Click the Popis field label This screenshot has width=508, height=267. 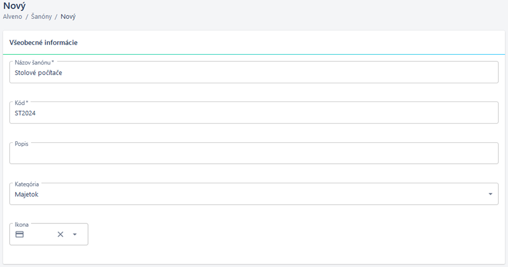coord(22,143)
